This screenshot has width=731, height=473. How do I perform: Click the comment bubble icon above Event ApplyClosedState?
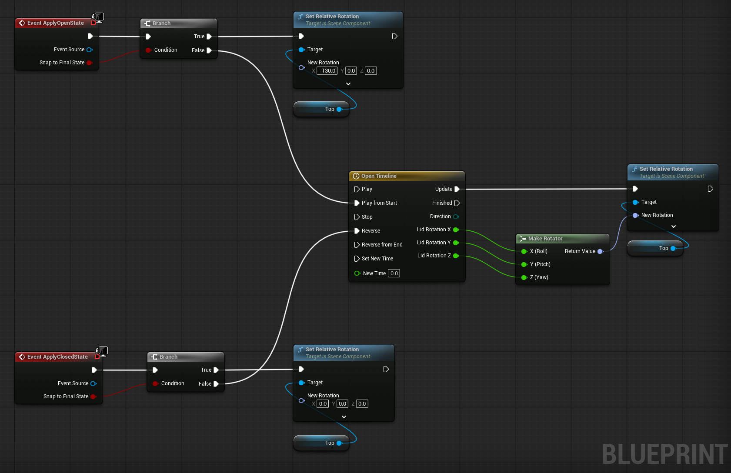(103, 351)
